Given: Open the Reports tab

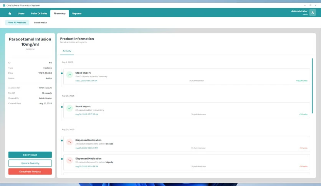Looking at the screenshot, I should (77, 13).
